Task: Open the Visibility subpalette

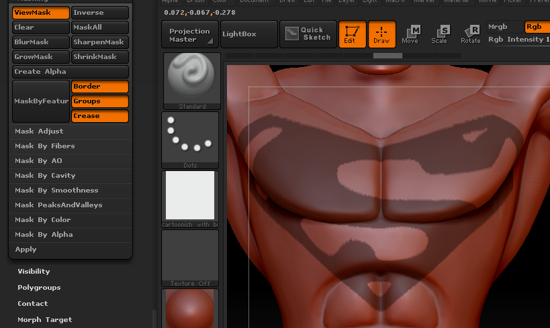Action: point(34,272)
